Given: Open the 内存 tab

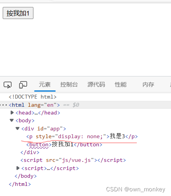Looking at the screenshot, I should (x=148, y=85).
